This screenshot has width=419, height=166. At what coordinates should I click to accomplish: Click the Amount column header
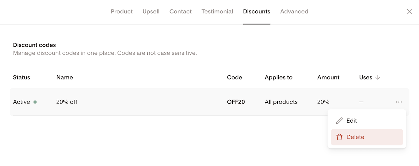click(x=328, y=78)
